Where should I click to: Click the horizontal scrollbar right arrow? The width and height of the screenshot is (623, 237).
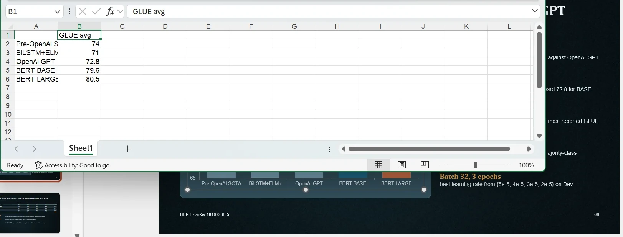529,149
